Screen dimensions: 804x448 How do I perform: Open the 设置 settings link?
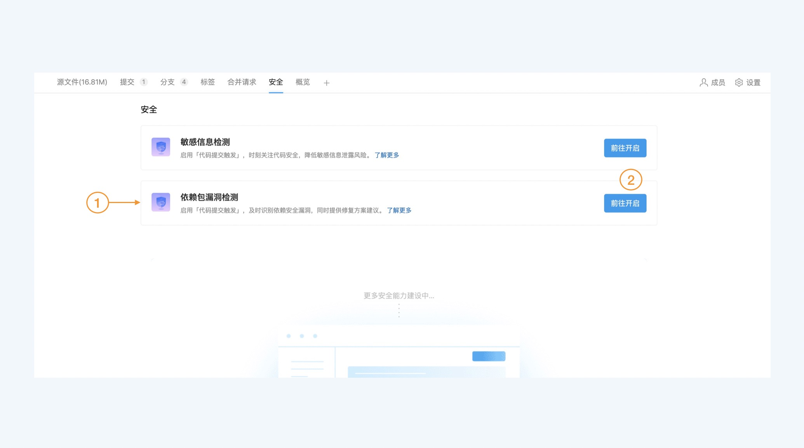(748, 82)
